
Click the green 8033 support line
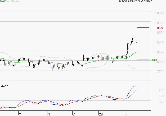[x=143, y=60]
